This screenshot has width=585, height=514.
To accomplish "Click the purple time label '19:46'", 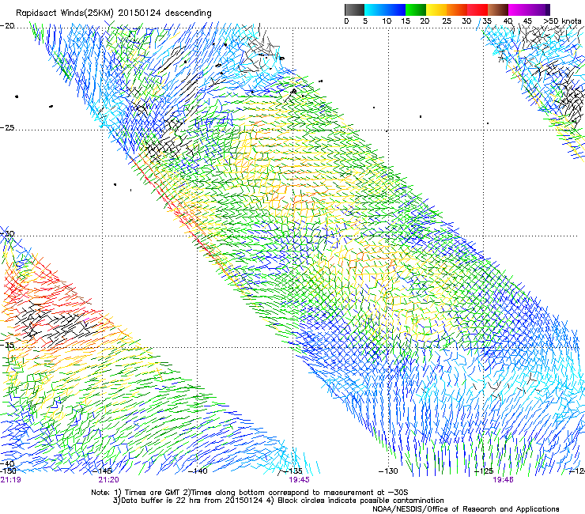I will click(x=503, y=480).
